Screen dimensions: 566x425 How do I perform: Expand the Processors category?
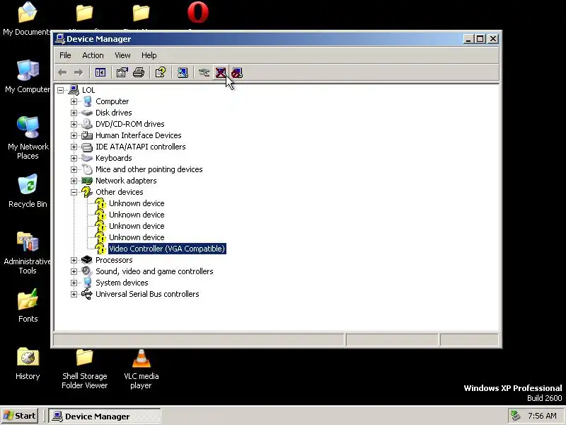[x=74, y=260]
